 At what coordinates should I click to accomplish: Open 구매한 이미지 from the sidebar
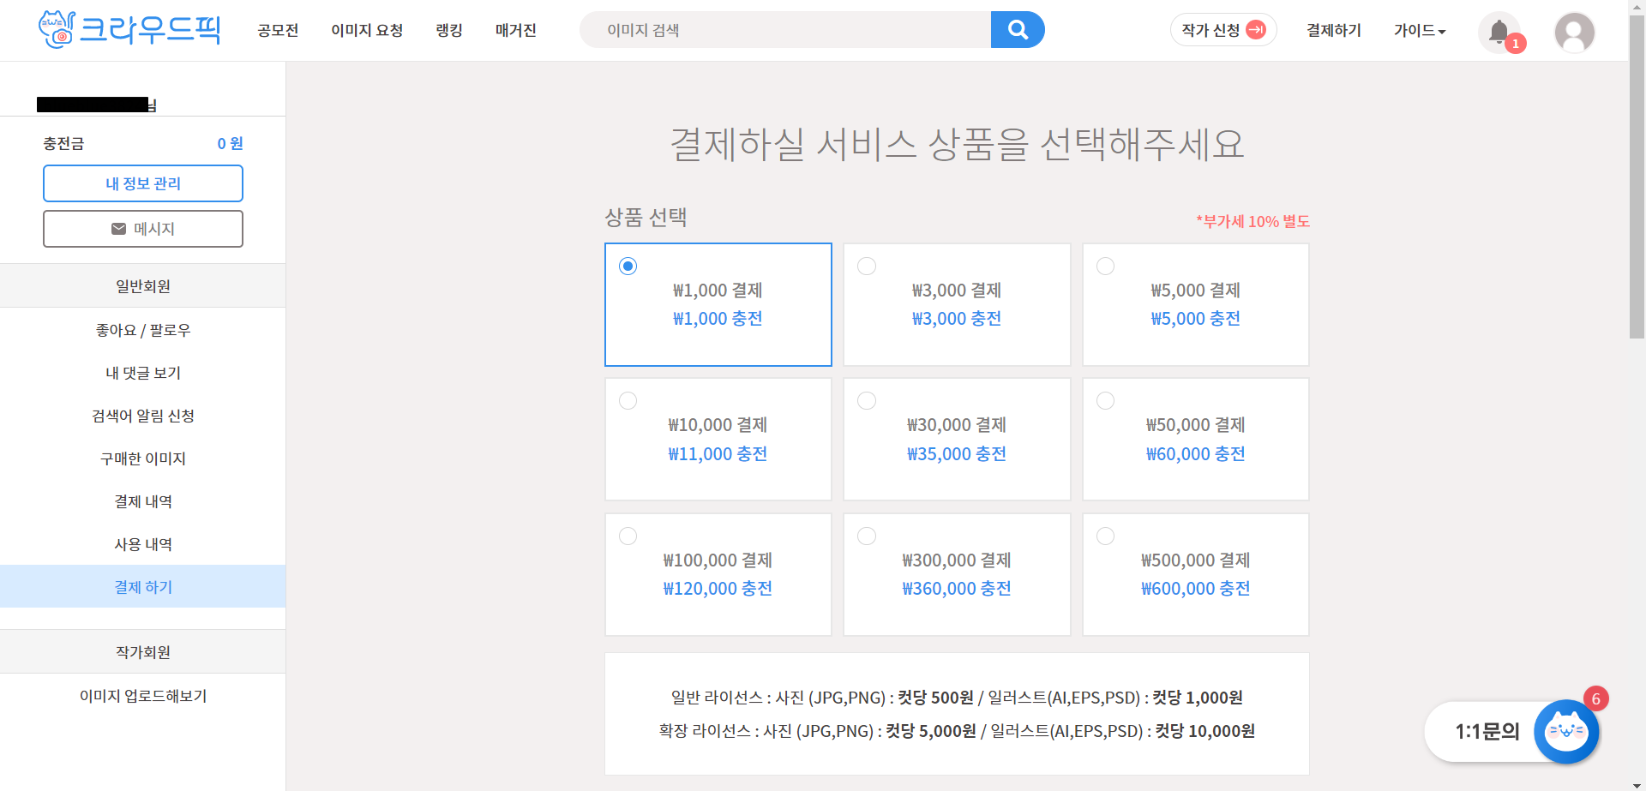142,458
